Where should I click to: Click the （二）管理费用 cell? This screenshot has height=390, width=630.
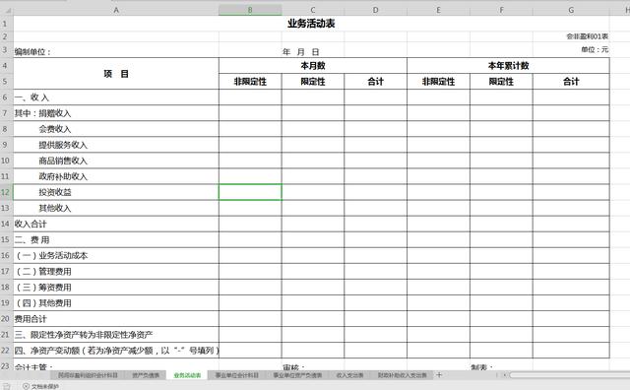tap(116, 272)
